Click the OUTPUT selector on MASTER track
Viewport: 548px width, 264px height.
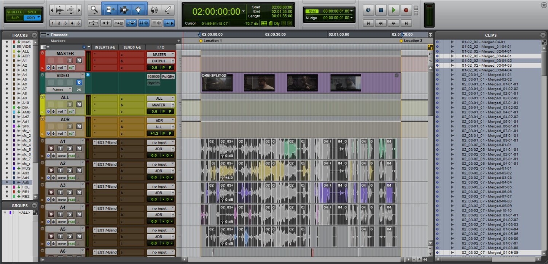coord(161,61)
